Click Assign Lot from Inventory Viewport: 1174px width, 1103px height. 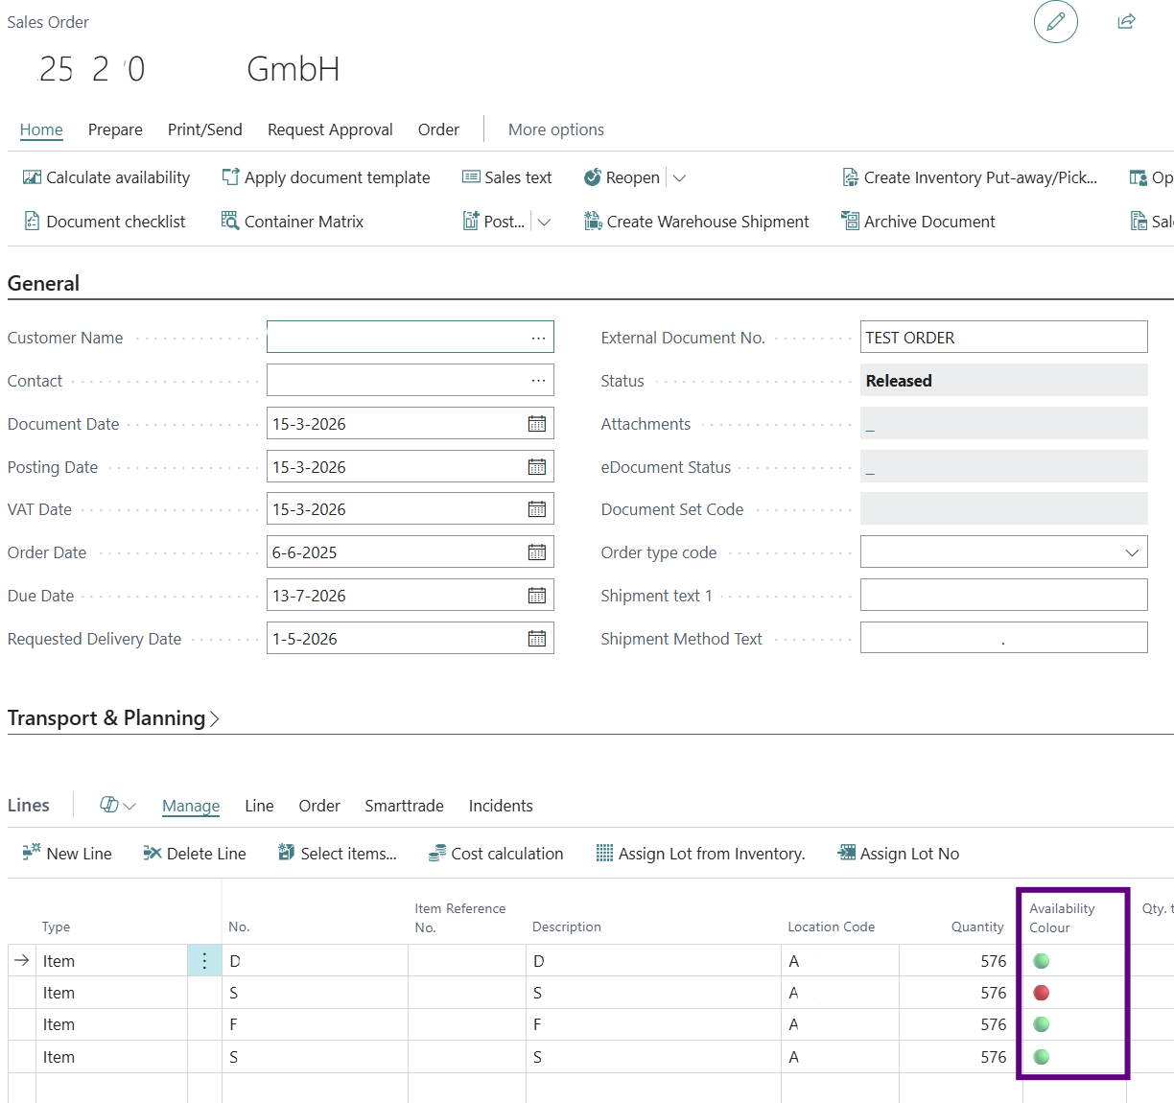pos(700,854)
